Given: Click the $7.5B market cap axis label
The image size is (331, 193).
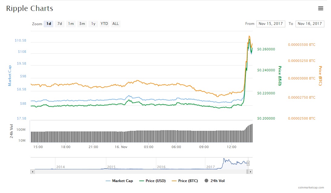Looking at the screenshot, I should pyautogui.click(x=22, y=118).
